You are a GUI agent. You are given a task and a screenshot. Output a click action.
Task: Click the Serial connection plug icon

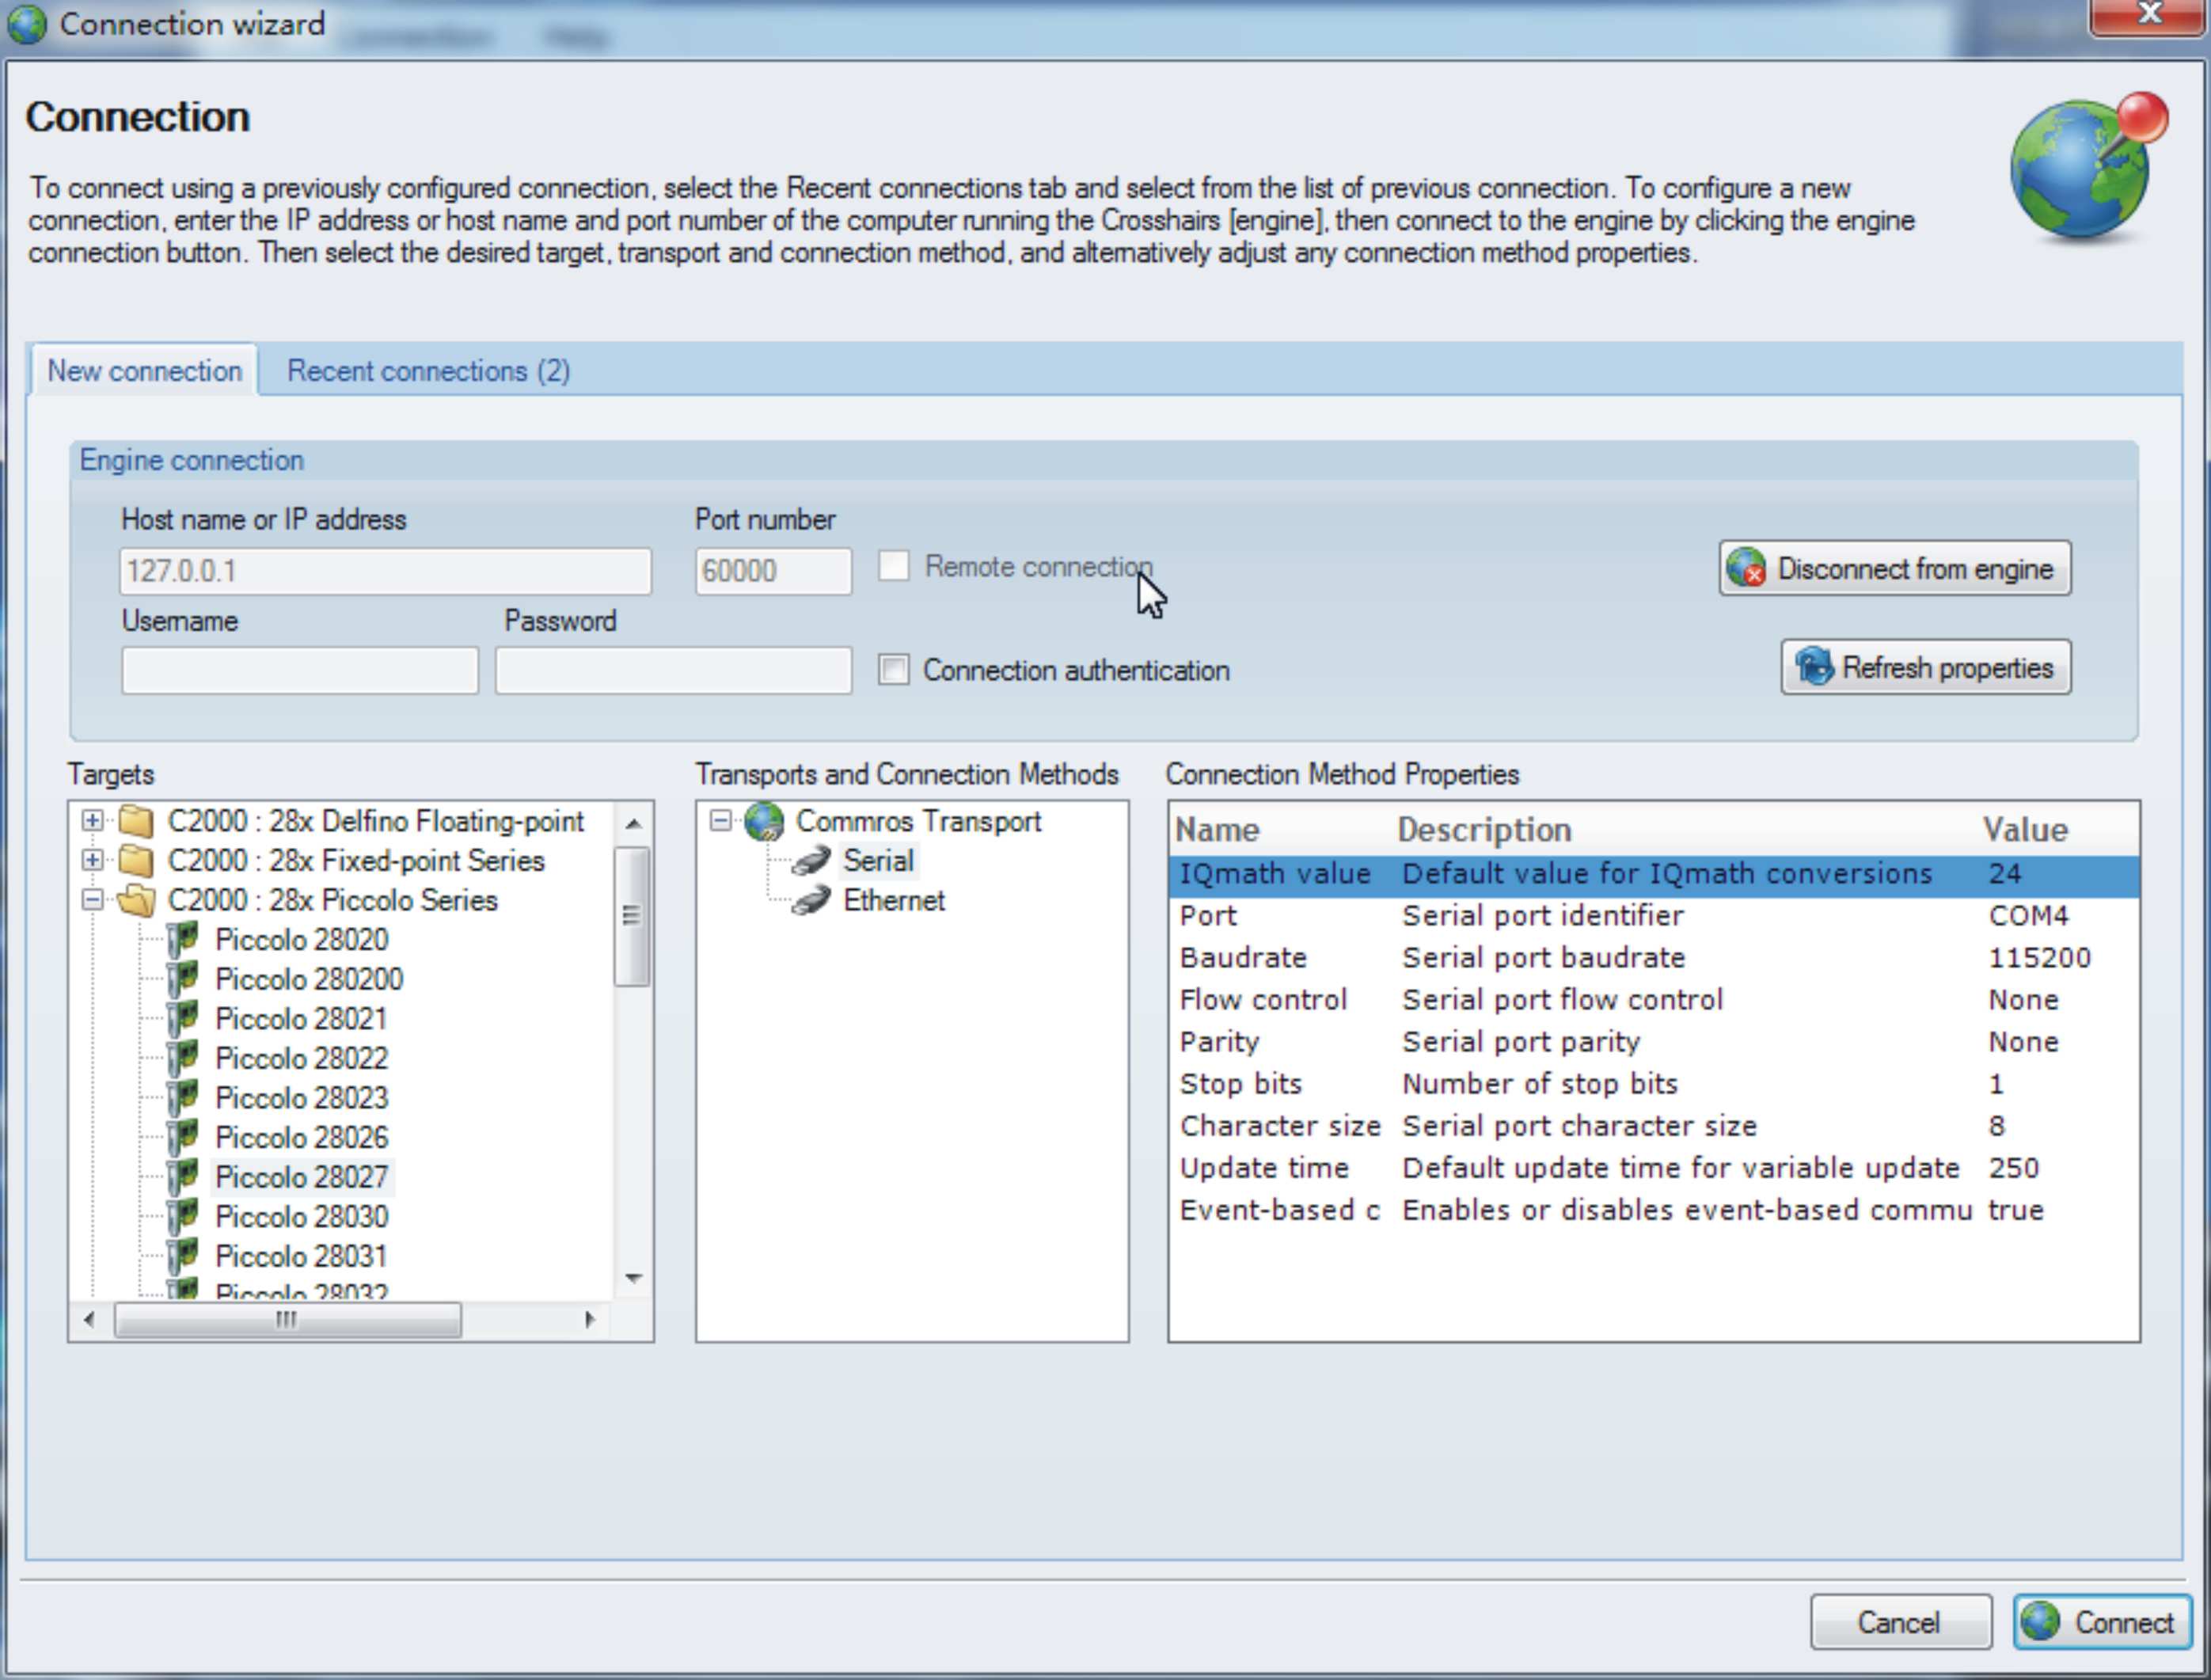tap(811, 861)
